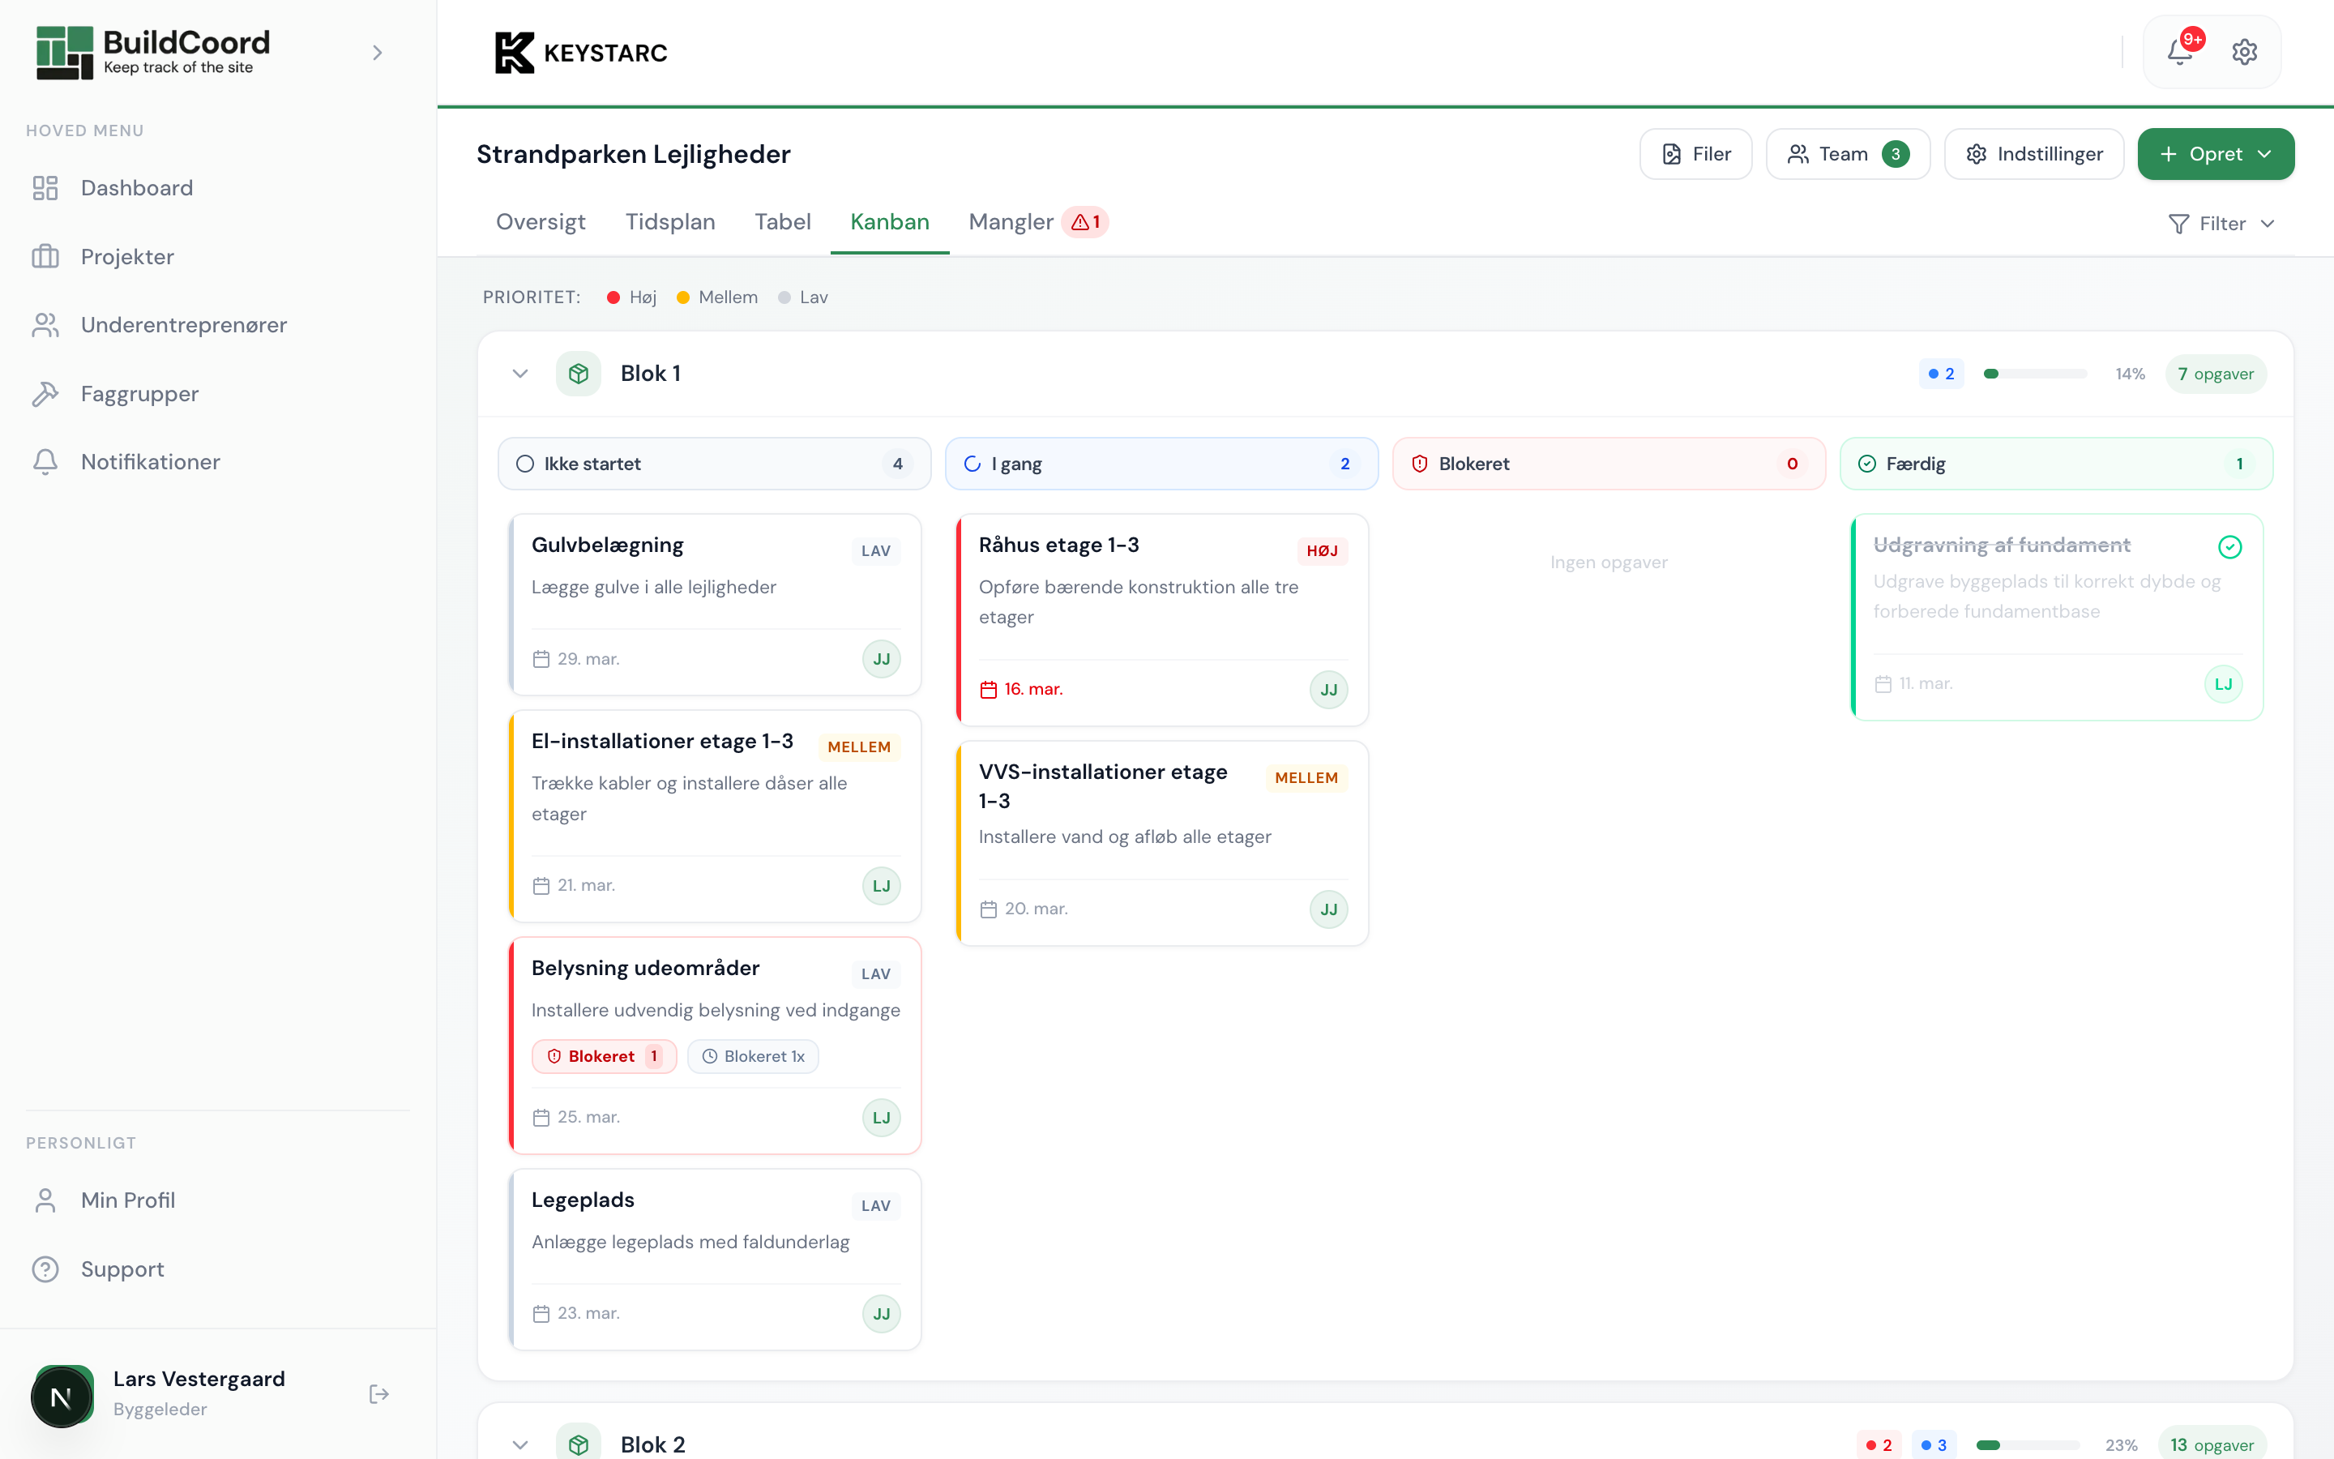Viewport: 2334px width, 1459px height.
Task: Collapse the Blok 1 section chevron
Action: tap(519, 374)
